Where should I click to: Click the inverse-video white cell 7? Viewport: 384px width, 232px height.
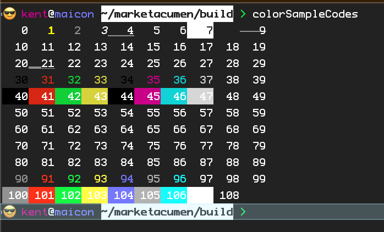click(200, 30)
